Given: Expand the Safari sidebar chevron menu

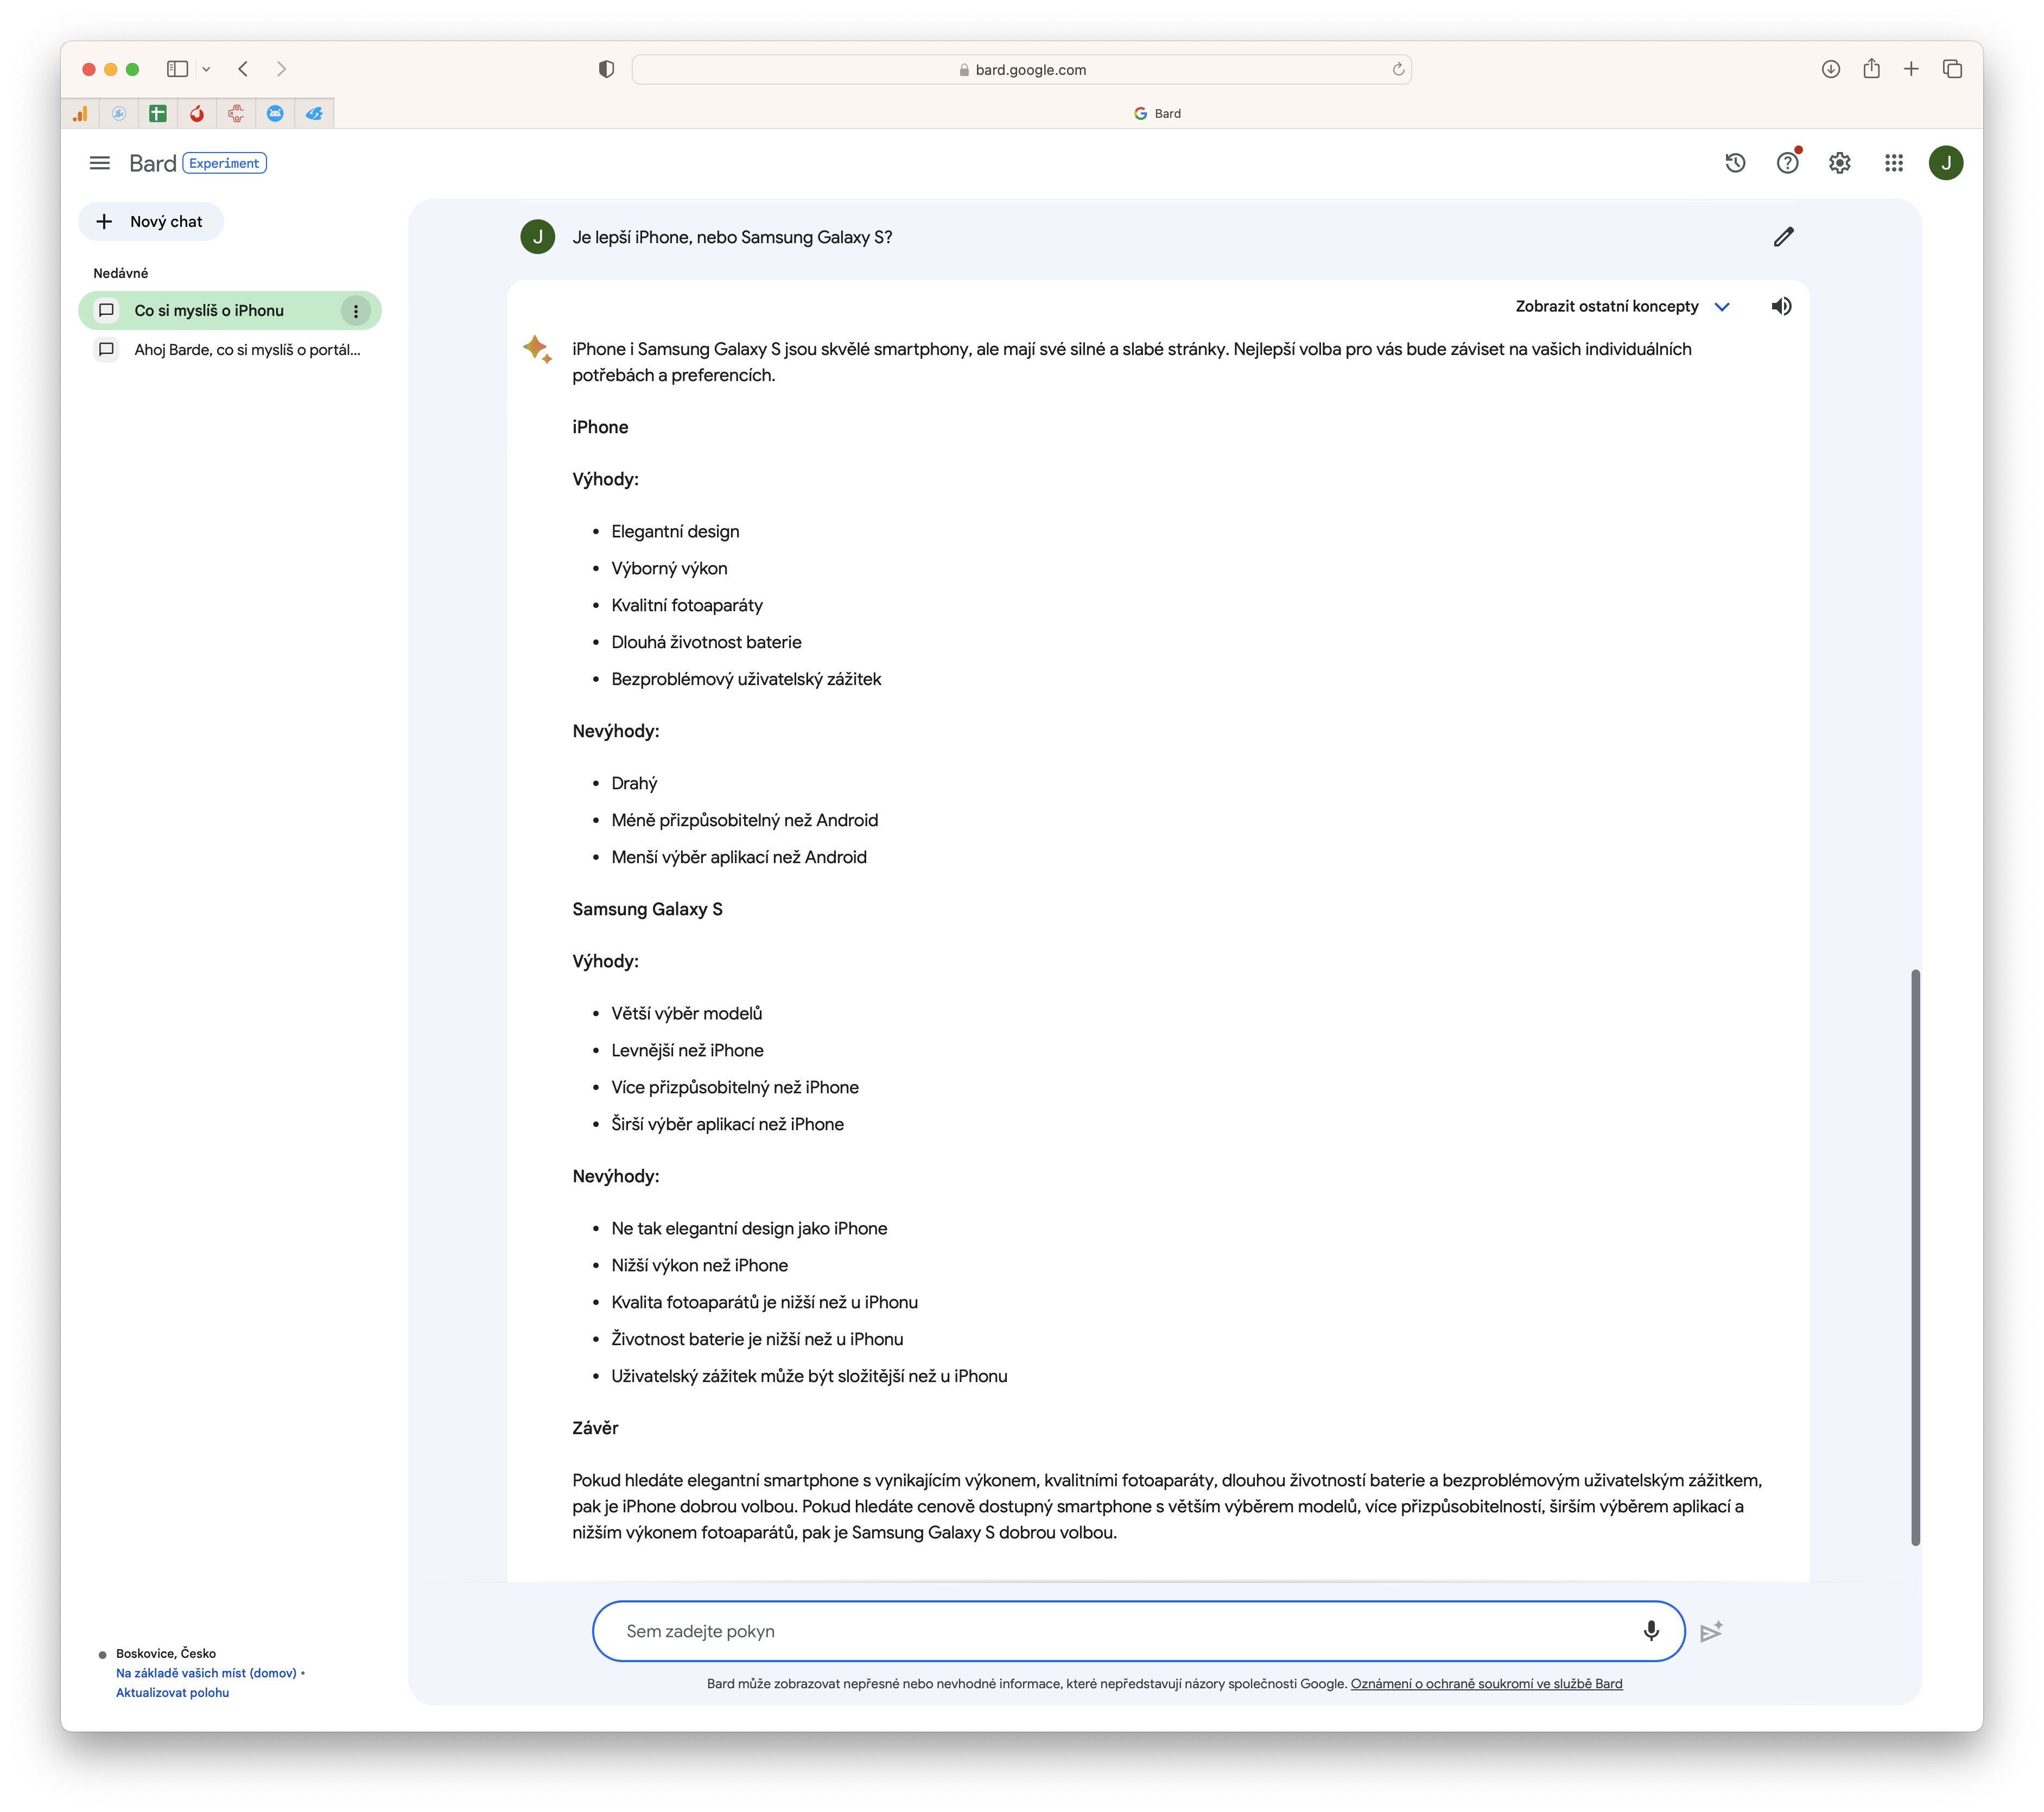Looking at the screenshot, I should point(206,69).
